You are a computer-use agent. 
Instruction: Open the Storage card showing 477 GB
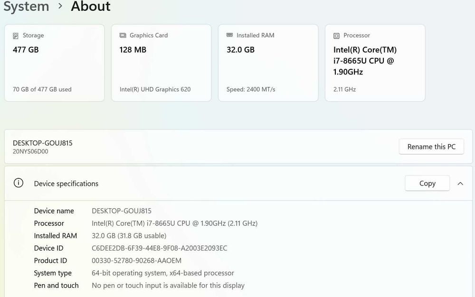point(55,63)
